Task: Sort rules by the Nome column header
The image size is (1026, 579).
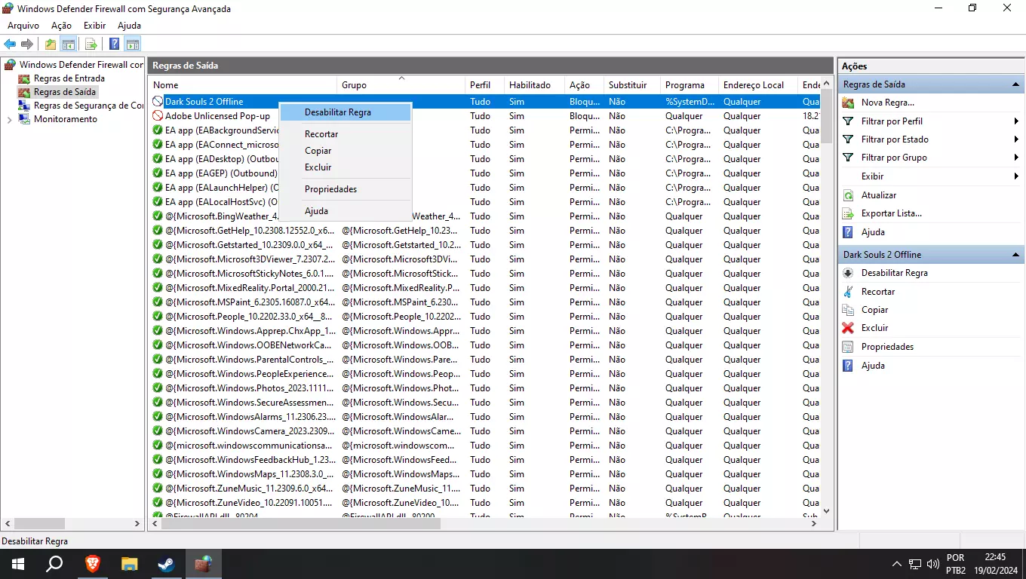Action: [242, 85]
